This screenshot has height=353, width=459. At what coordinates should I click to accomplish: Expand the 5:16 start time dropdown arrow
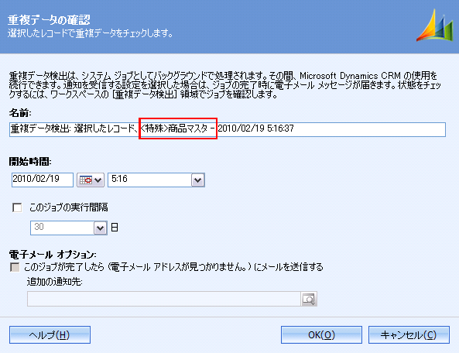click(197, 180)
